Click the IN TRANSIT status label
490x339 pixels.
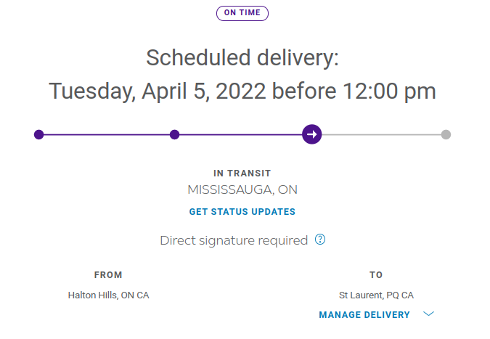[242, 173]
